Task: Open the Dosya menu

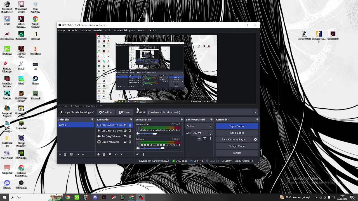Action: pyautogui.click(x=62, y=30)
